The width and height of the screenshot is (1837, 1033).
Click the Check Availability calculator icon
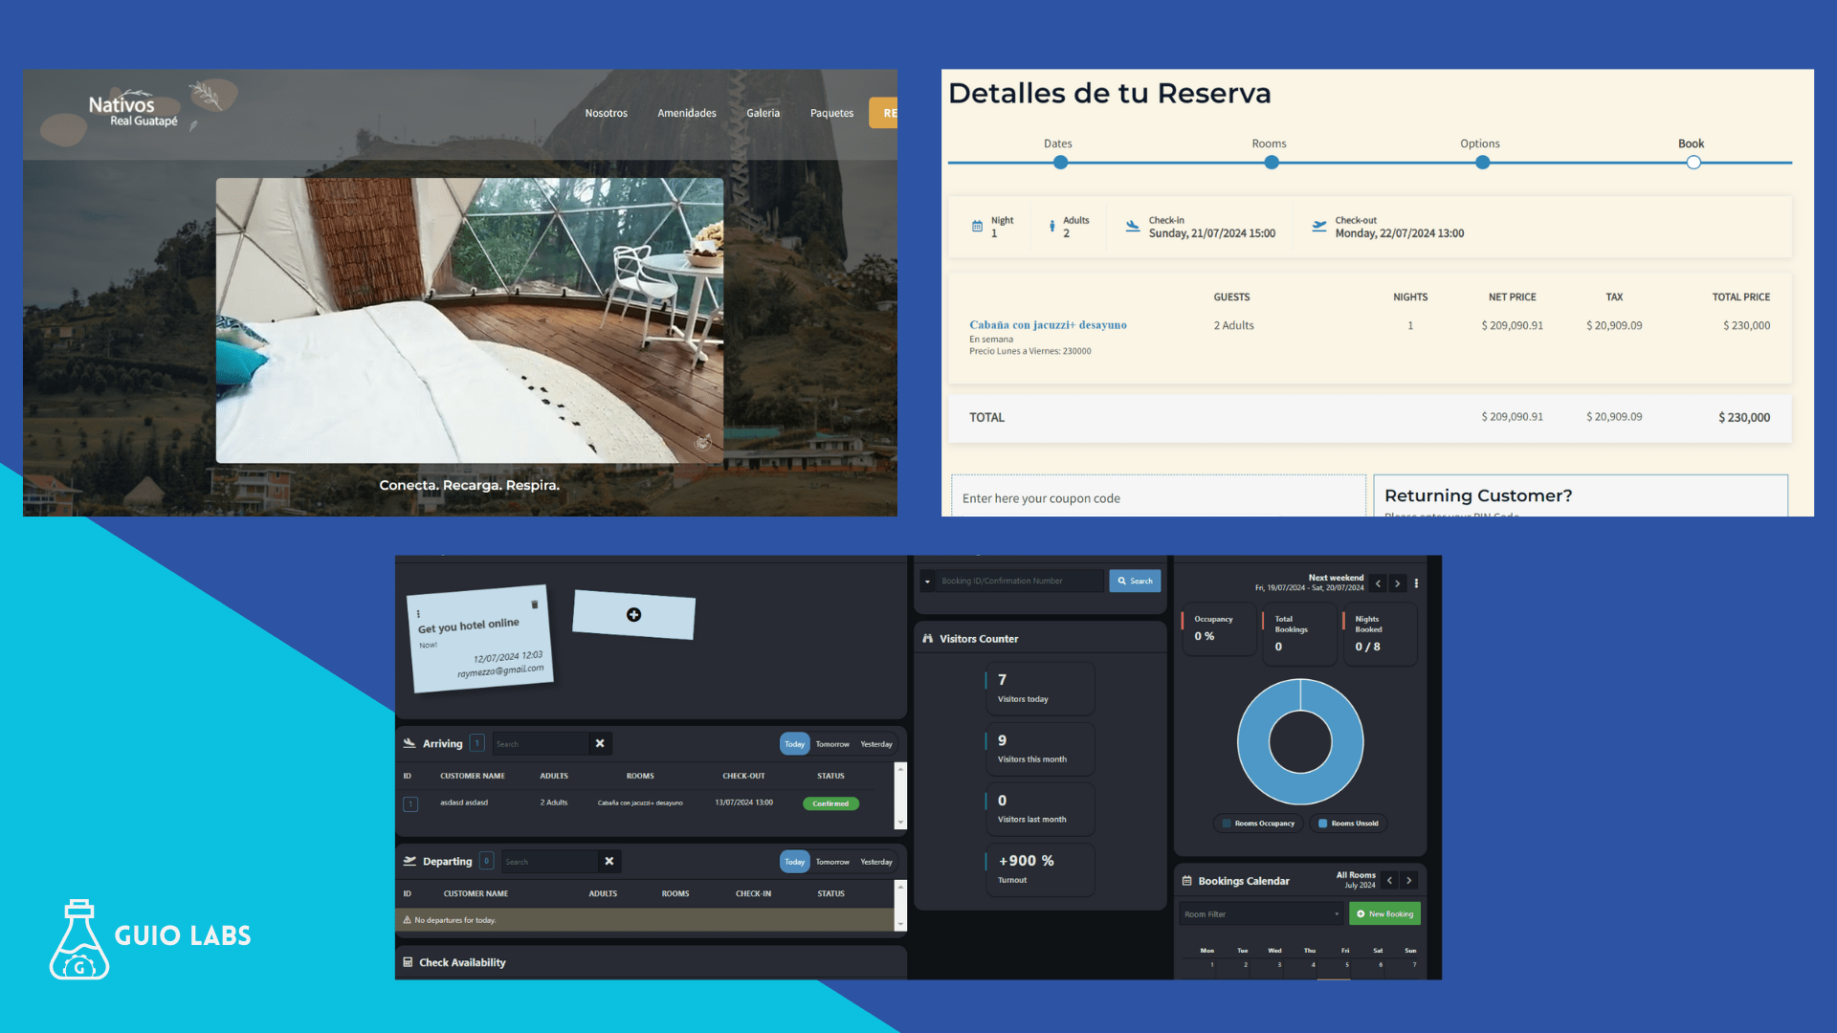point(409,962)
